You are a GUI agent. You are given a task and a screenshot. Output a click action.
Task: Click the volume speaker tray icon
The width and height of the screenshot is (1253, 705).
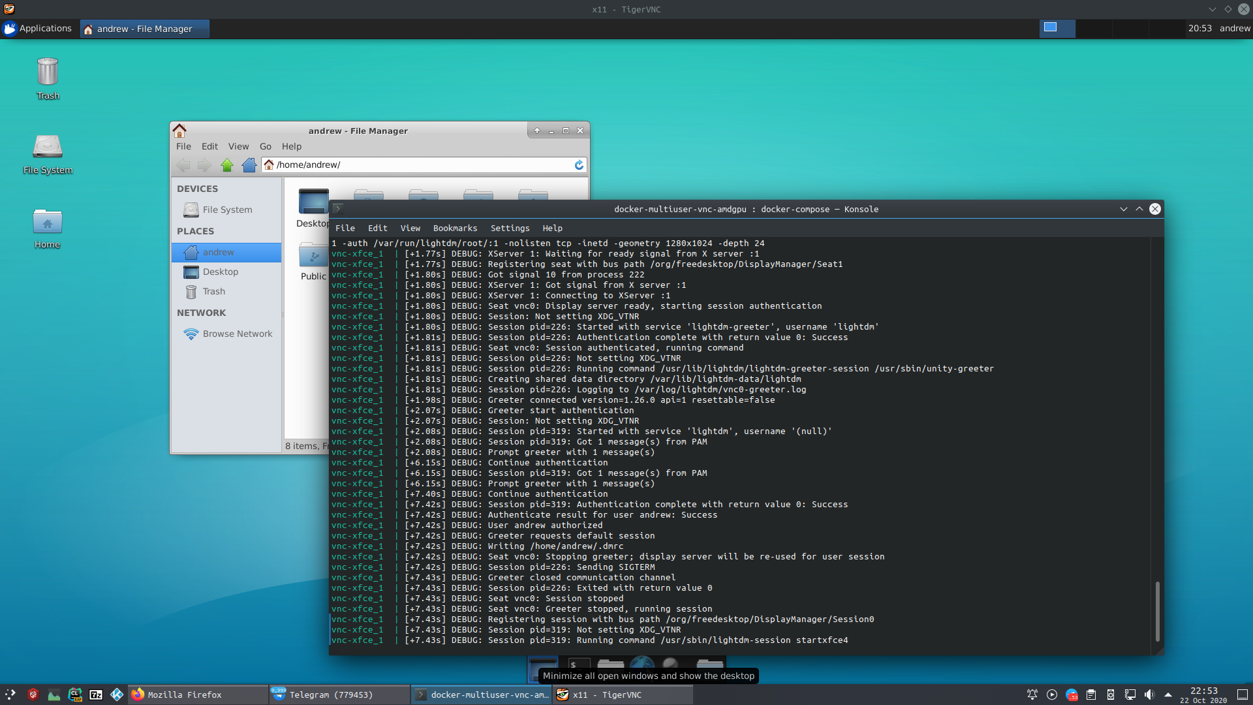click(1149, 695)
